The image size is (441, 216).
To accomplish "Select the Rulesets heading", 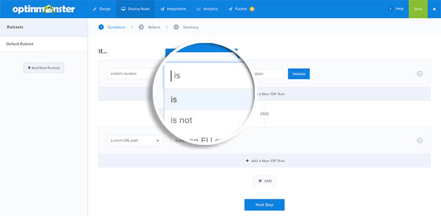I will [x=15, y=28].
